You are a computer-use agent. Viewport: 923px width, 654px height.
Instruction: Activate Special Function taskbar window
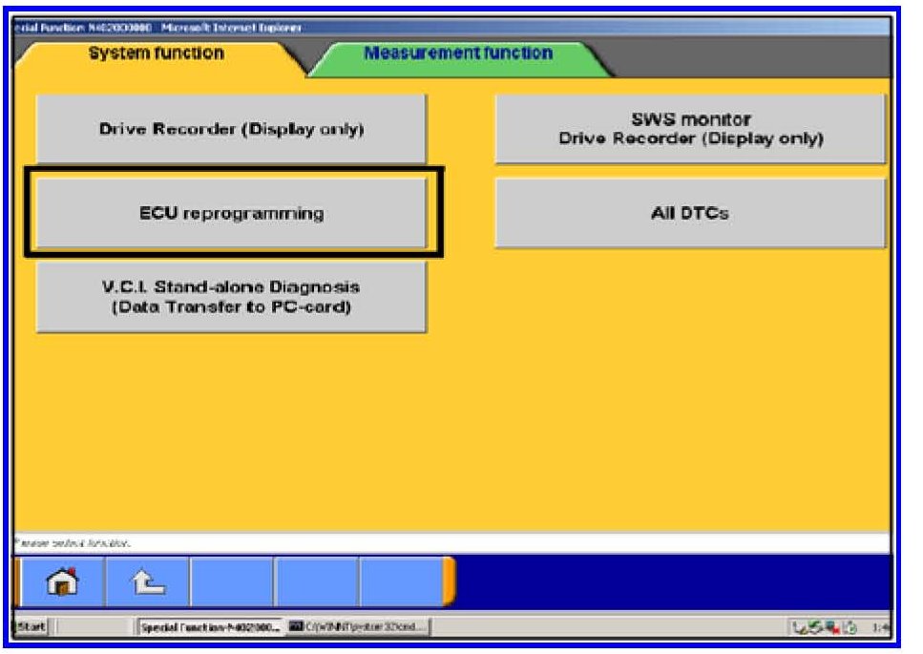pos(208,627)
